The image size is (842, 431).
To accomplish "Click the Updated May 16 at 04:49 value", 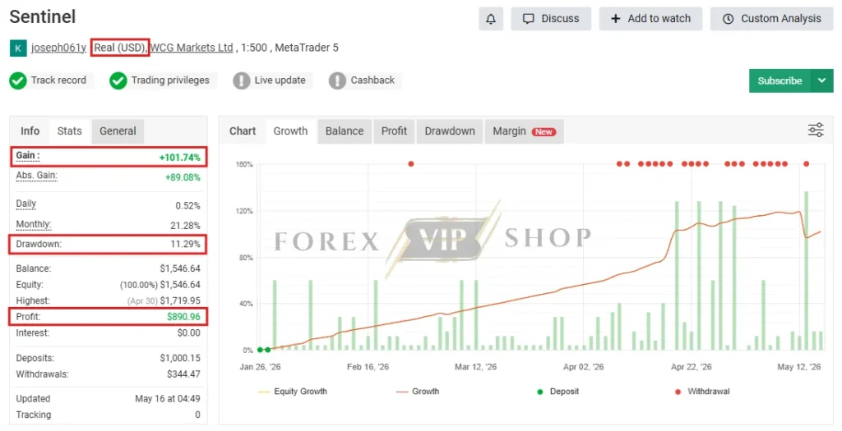I will [x=168, y=399].
